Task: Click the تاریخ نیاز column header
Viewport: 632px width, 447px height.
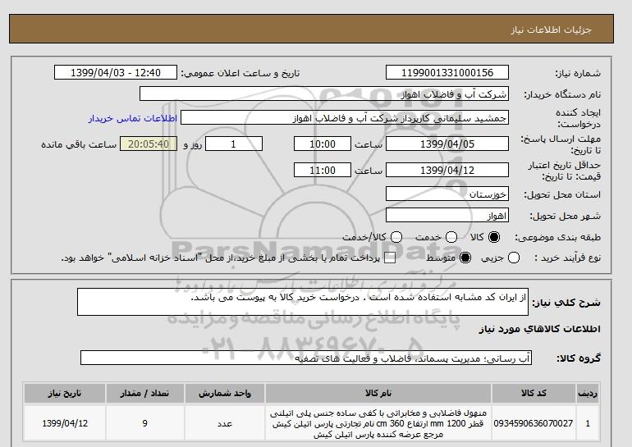Action: tap(65, 393)
